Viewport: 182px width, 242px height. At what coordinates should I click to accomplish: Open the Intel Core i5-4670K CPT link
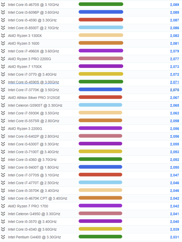37,198
